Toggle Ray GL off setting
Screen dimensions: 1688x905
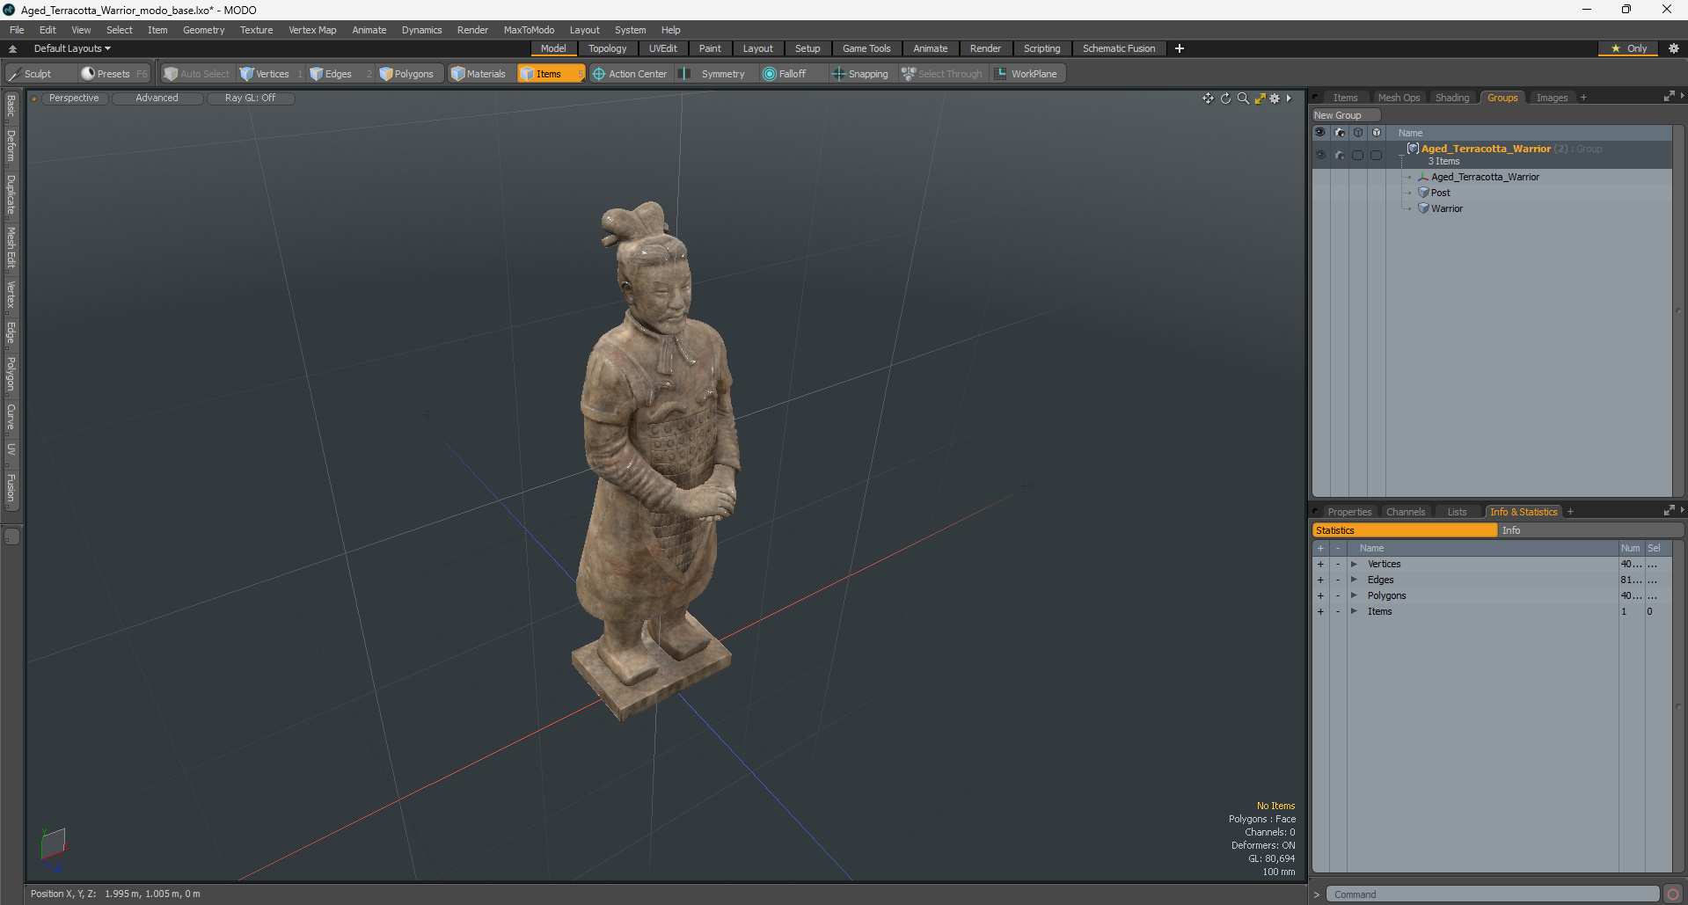[x=250, y=99]
